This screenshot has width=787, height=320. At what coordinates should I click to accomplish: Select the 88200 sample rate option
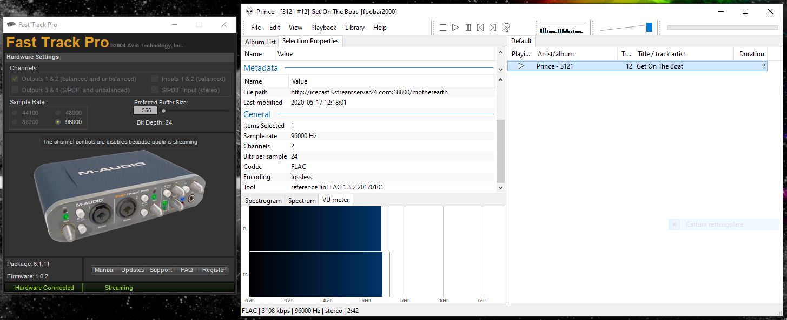(15, 122)
